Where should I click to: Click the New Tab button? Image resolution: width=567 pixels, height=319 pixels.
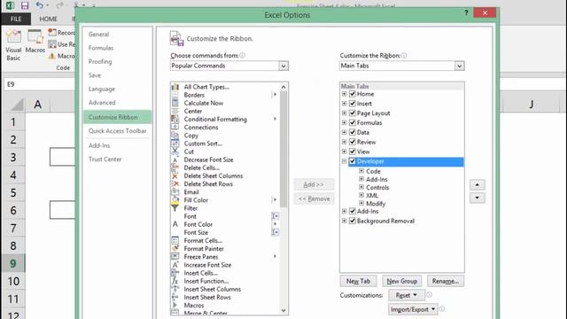358,281
